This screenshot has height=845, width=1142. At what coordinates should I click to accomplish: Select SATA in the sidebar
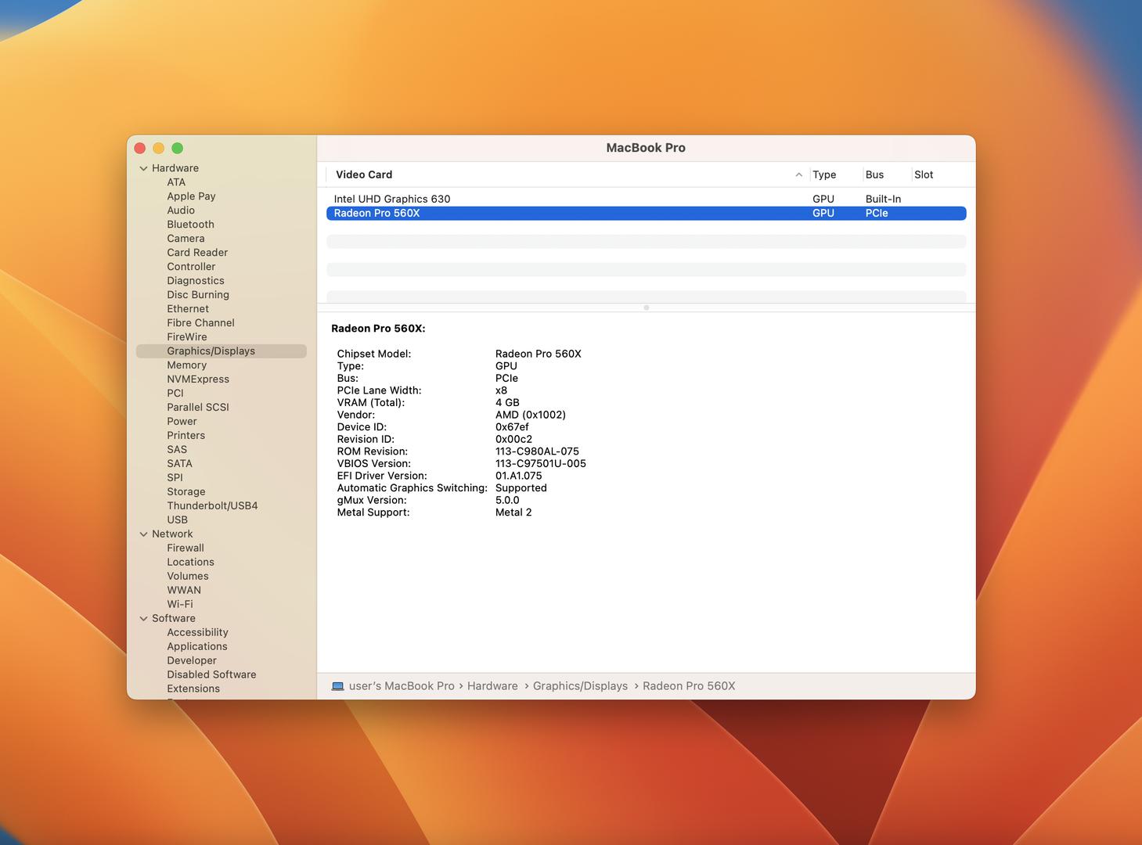click(179, 464)
